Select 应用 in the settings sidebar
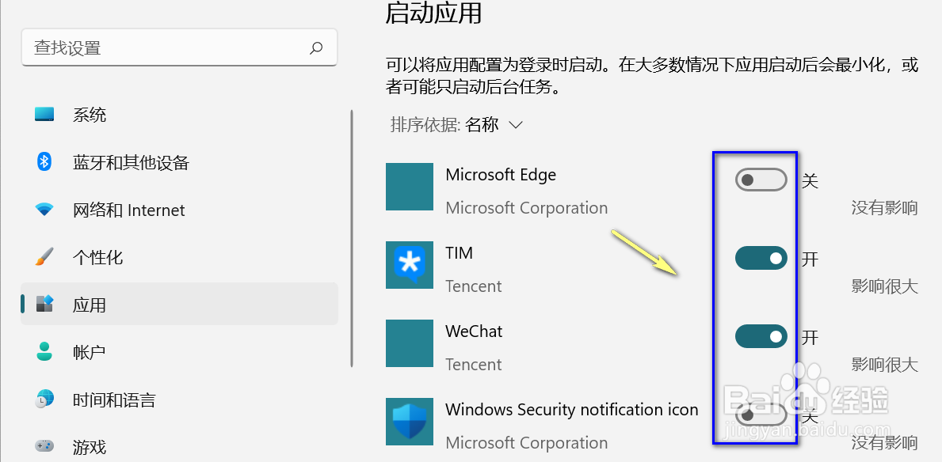The width and height of the screenshot is (942, 462). coord(179,305)
